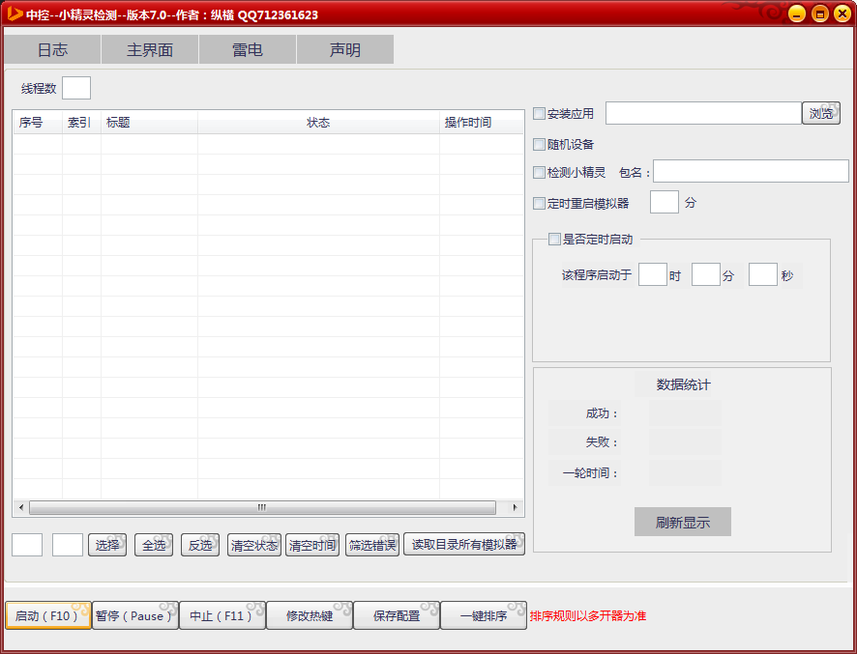
Task: Click the 浏览 button
Action: (821, 113)
